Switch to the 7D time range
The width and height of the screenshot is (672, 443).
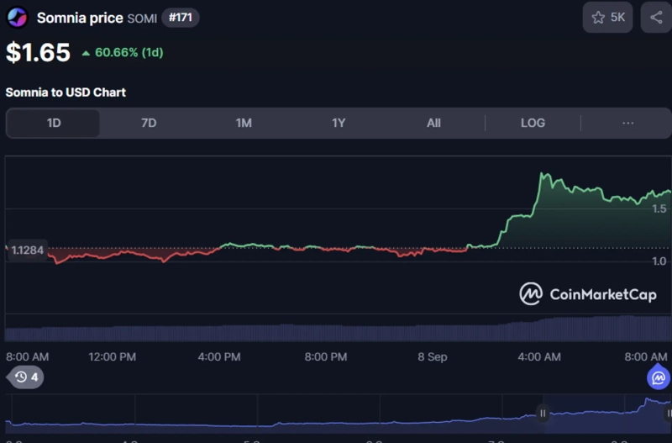coord(149,123)
